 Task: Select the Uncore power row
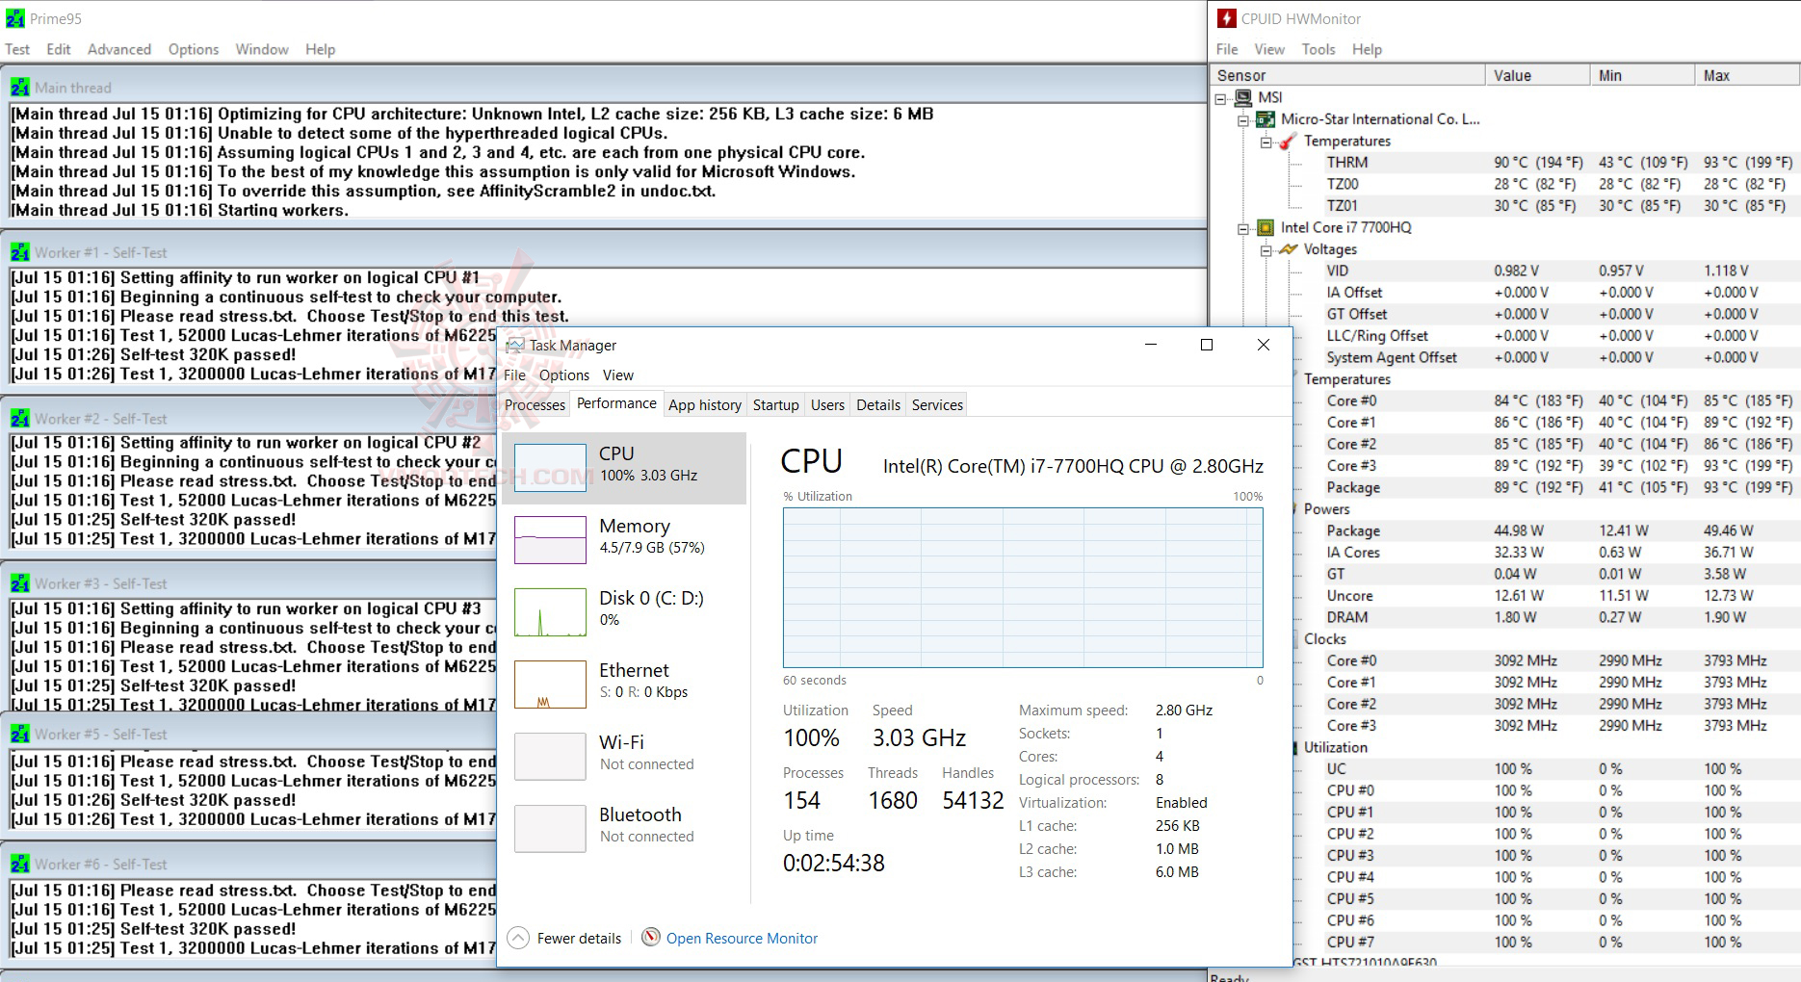1559,596
